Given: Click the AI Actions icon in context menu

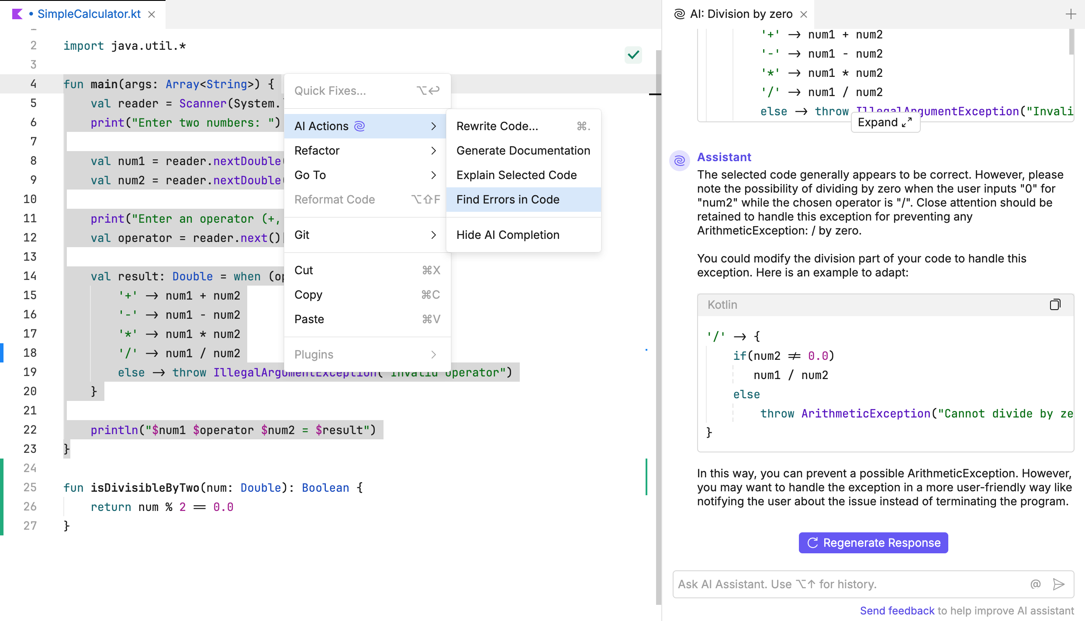Looking at the screenshot, I should tap(361, 126).
